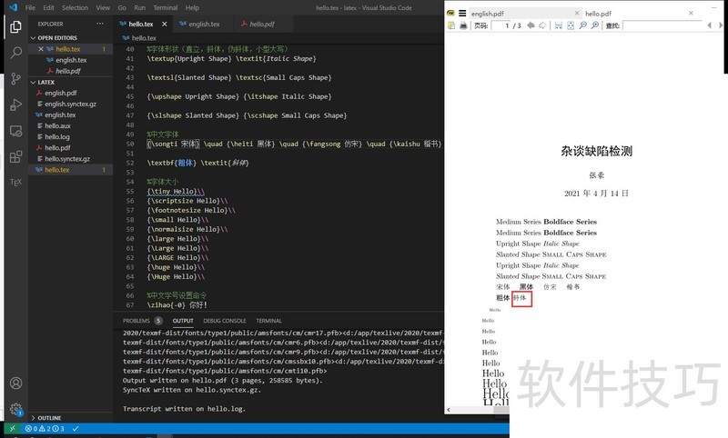Open the TeX LaTeX Workshop view

[15, 182]
